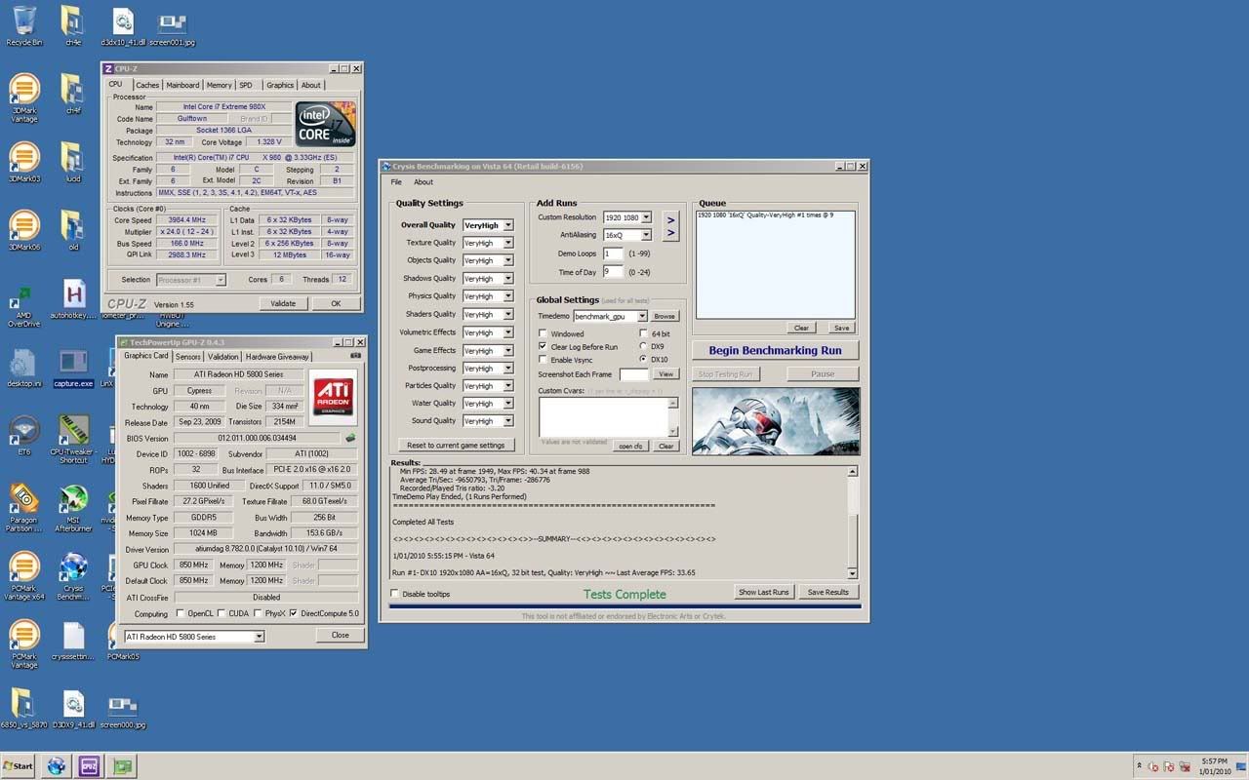
Task: Switch to the Mainboard tab in CPU-Z
Action: click(182, 85)
